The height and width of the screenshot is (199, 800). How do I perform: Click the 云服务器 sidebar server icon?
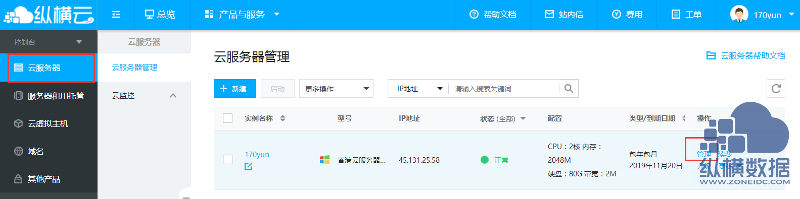(19, 68)
